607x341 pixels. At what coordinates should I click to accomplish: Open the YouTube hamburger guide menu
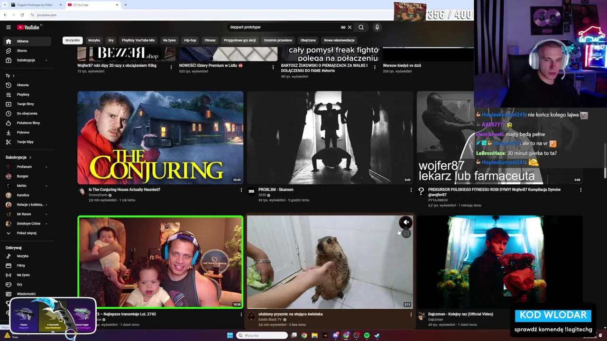(8, 27)
